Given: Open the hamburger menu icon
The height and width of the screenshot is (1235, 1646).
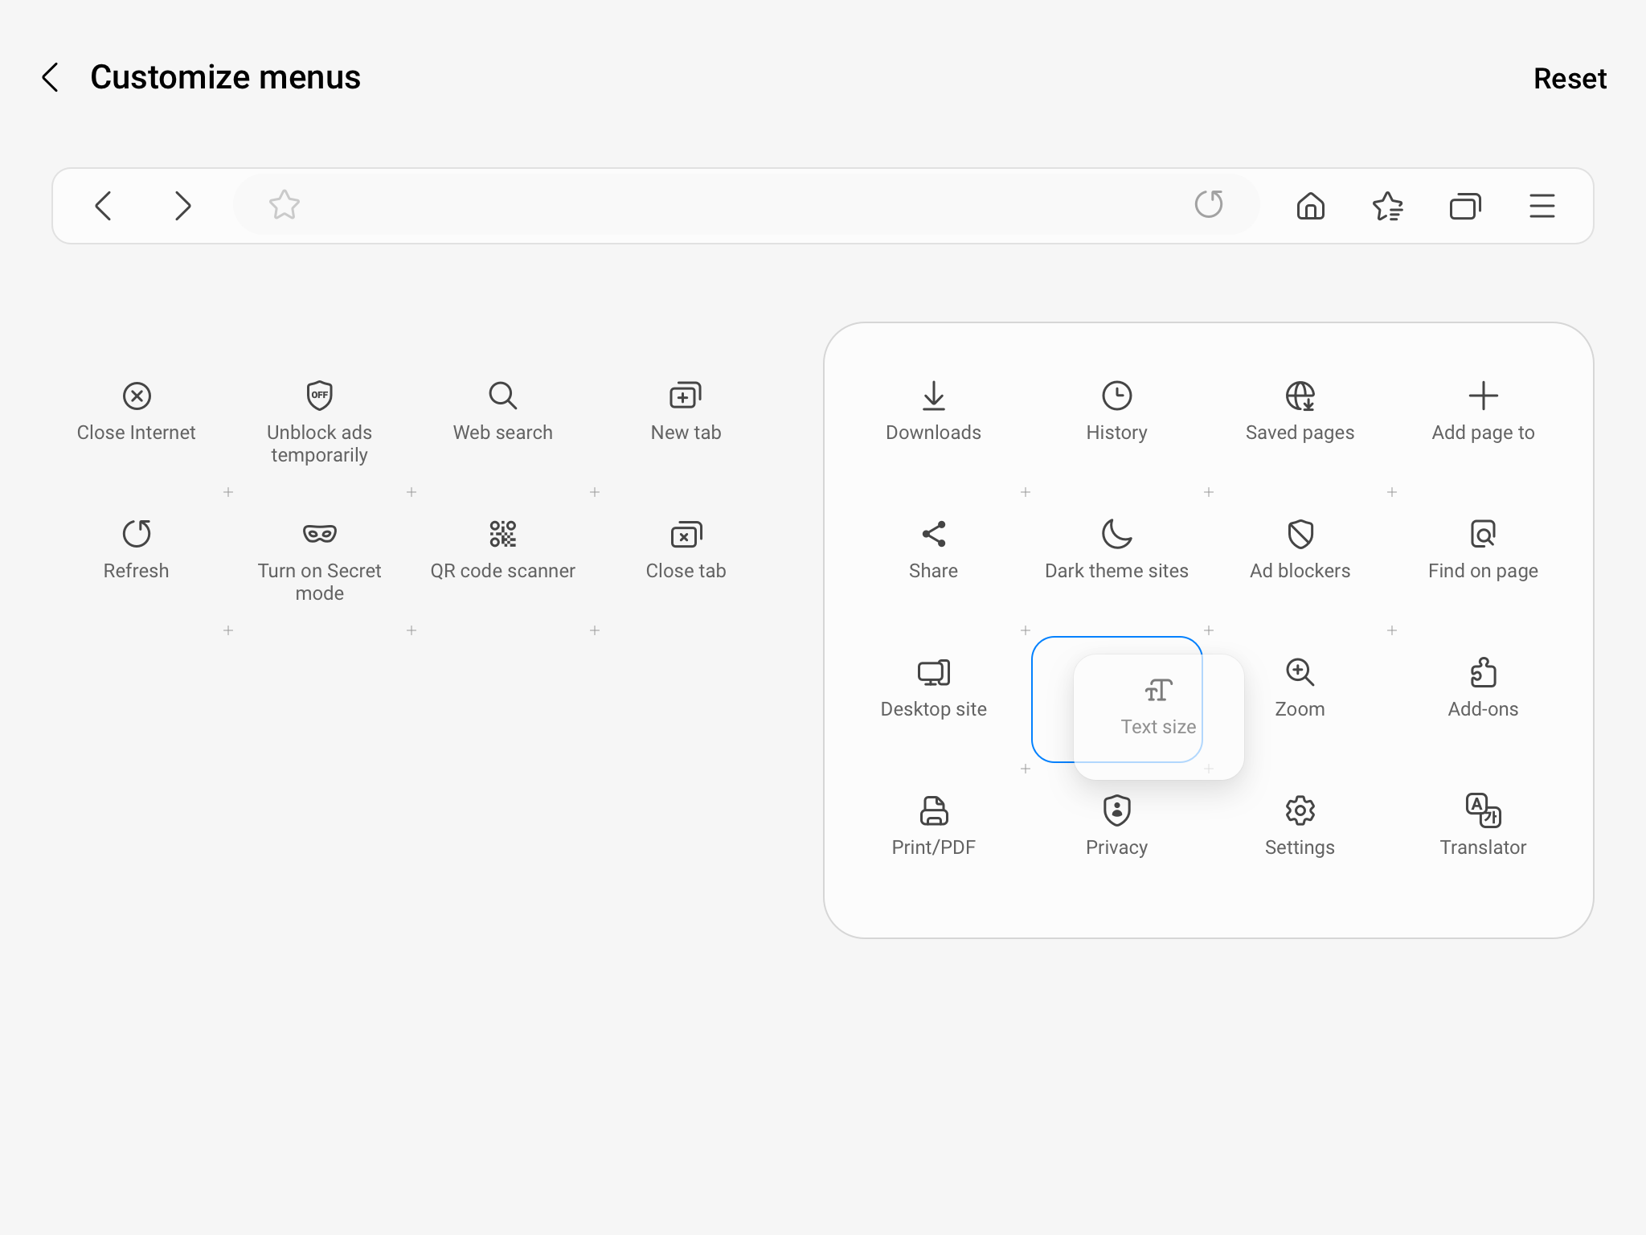Looking at the screenshot, I should coord(1542,206).
